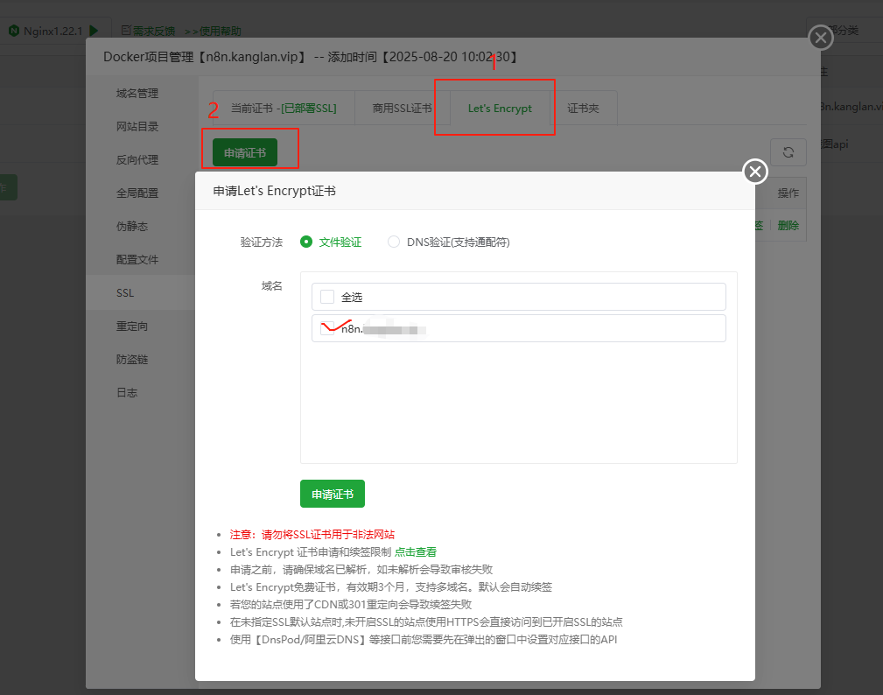Click the Nginx1.22.1 label
The width and height of the screenshot is (883, 695).
click(53, 31)
